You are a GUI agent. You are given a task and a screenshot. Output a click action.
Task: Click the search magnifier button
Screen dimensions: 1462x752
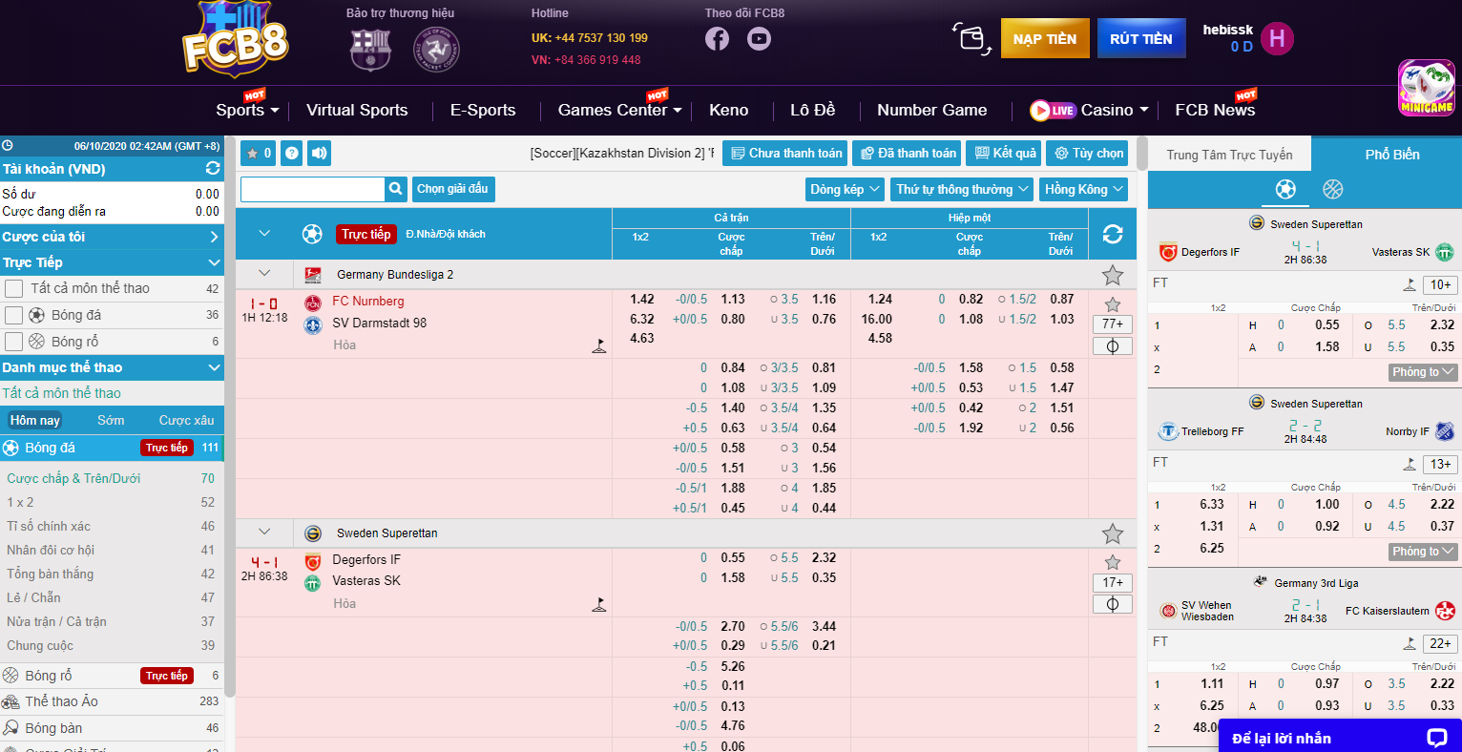396,189
